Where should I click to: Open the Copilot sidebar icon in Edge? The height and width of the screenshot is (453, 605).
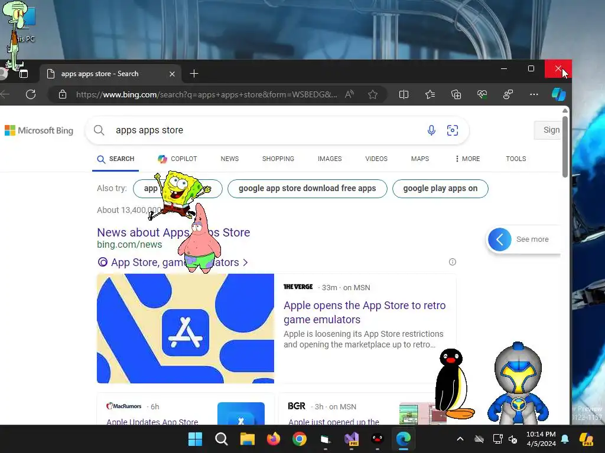coord(559,94)
